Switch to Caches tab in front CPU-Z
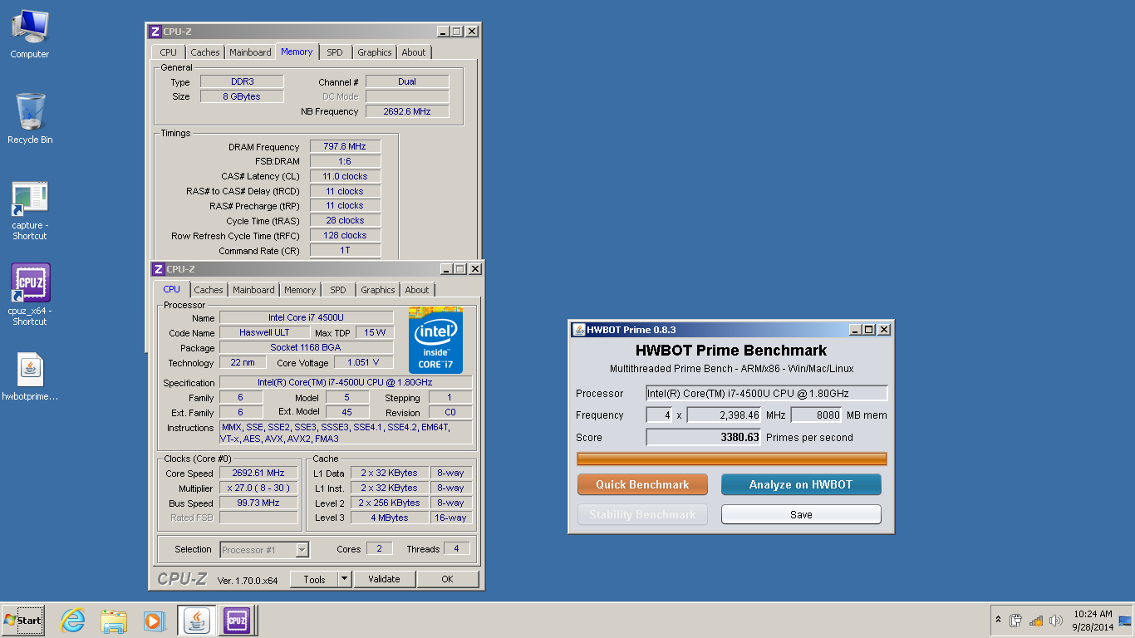Image resolution: width=1135 pixels, height=638 pixels. (x=209, y=290)
